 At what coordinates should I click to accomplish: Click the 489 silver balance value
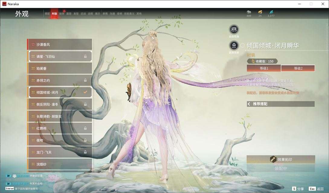point(249,16)
